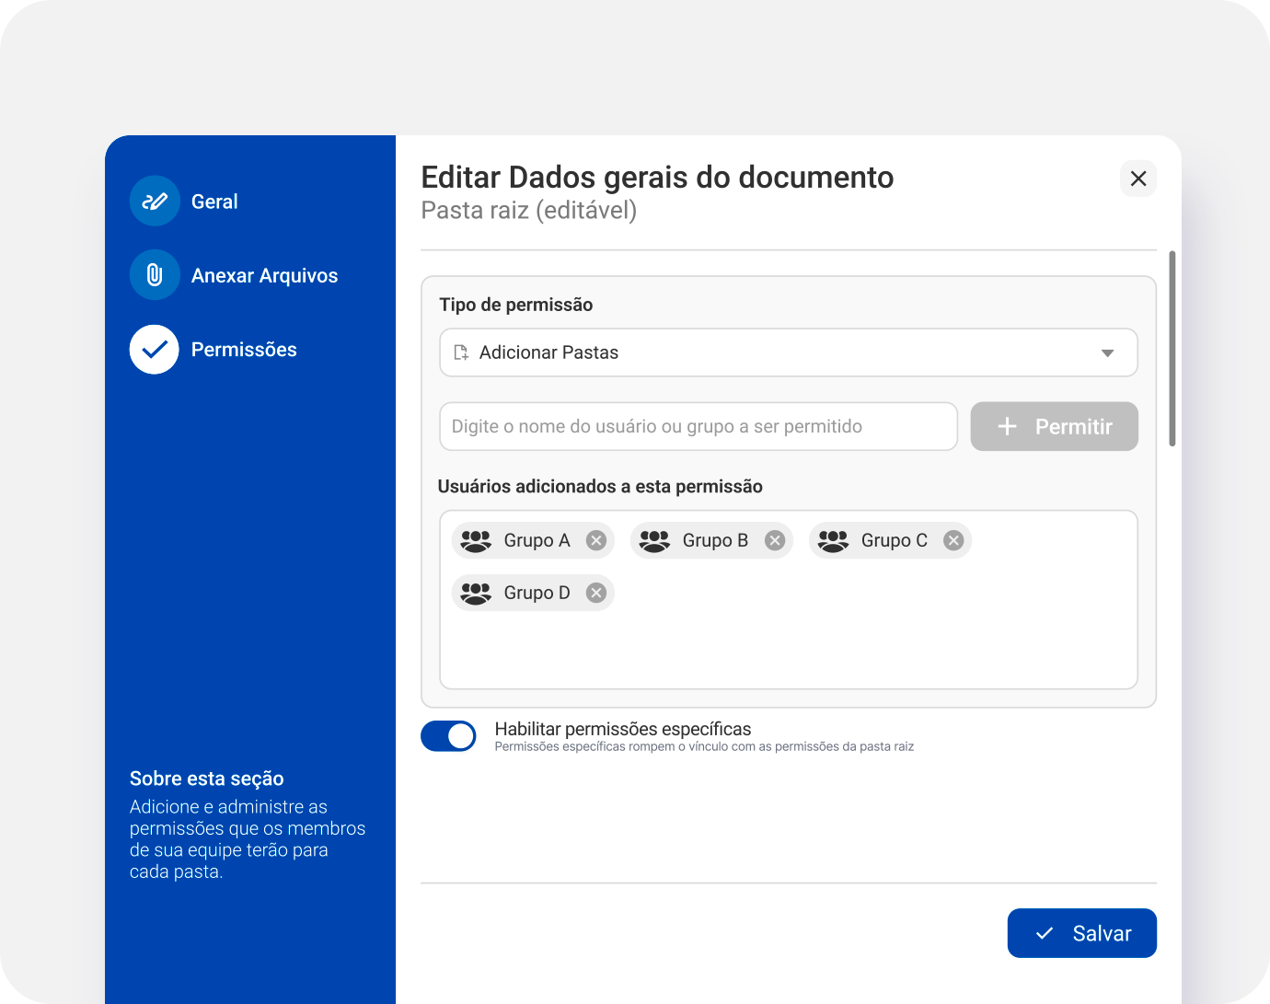Click the Geral pencil icon
The height and width of the screenshot is (1004, 1270).
click(x=155, y=202)
